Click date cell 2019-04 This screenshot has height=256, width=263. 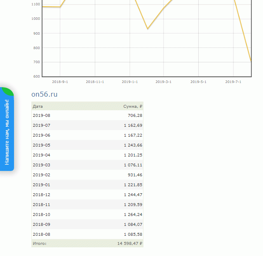coord(42,155)
